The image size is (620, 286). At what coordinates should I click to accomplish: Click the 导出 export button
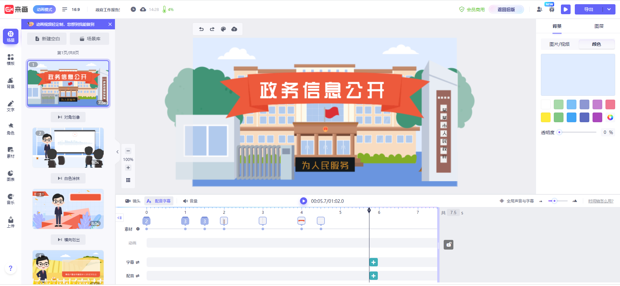coord(589,9)
